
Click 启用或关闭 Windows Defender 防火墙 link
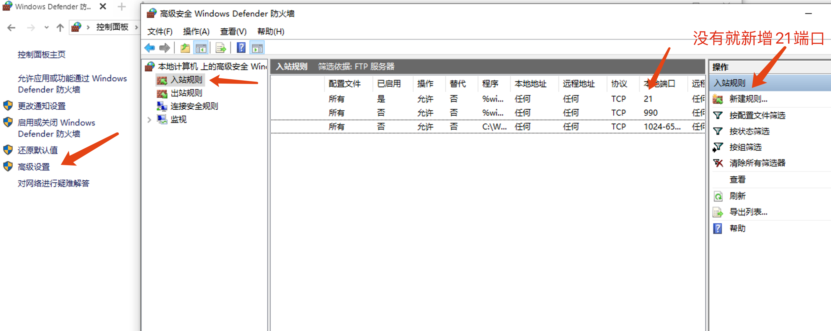pos(56,128)
